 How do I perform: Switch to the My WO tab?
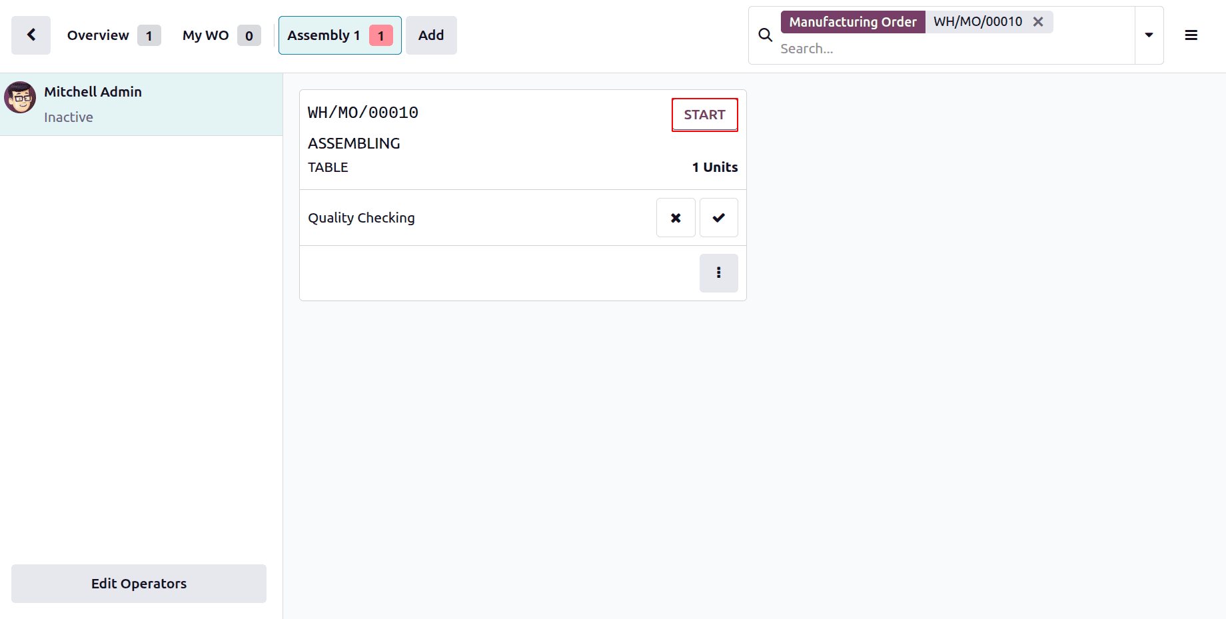point(221,35)
